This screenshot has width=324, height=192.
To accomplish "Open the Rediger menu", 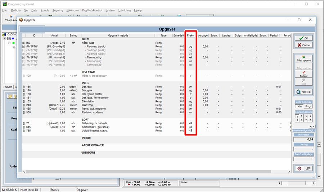I will pyautogui.click(x=16, y=10).
